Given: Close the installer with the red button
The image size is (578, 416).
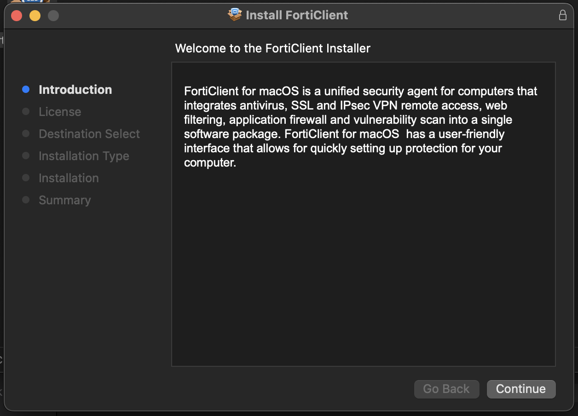Looking at the screenshot, I should (17, 16).
